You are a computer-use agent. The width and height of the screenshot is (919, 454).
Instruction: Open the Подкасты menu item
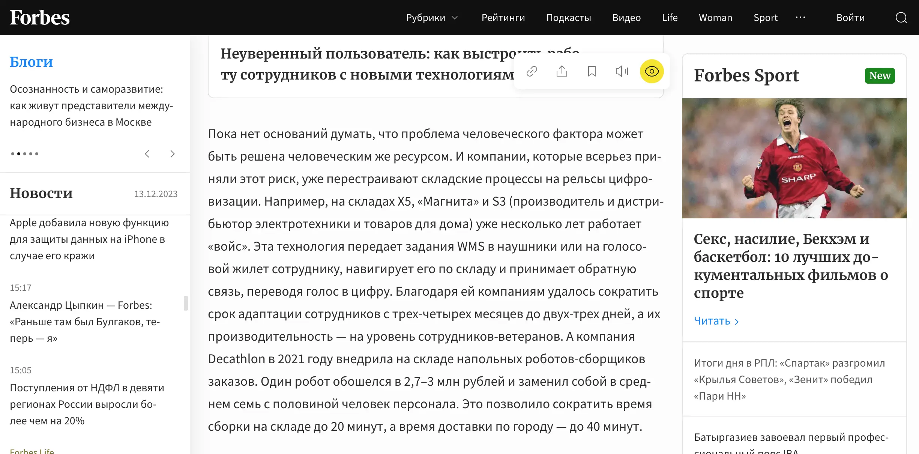[568, 18]
